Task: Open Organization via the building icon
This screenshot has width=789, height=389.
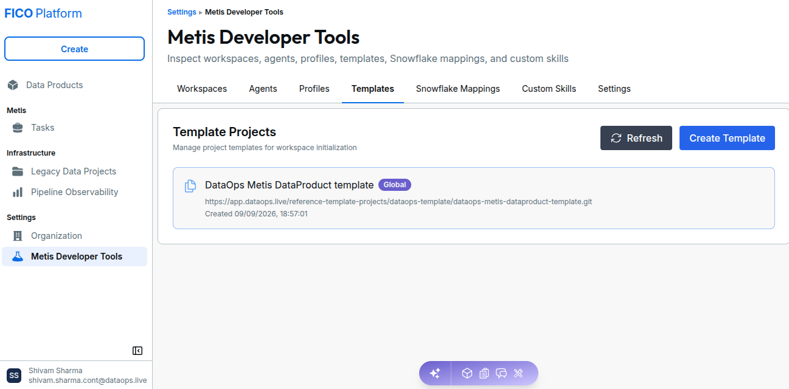Action: point(18,236)
